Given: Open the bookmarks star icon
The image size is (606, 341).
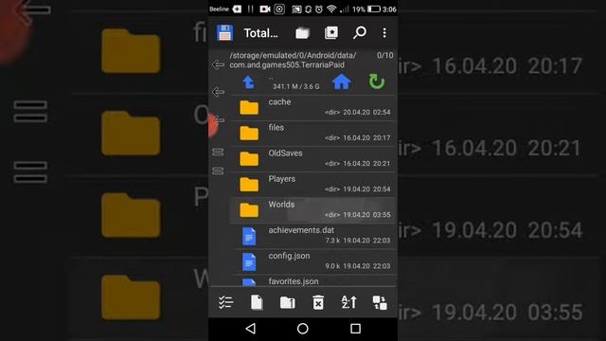Looking at the screenshot, I should point(330,33).
